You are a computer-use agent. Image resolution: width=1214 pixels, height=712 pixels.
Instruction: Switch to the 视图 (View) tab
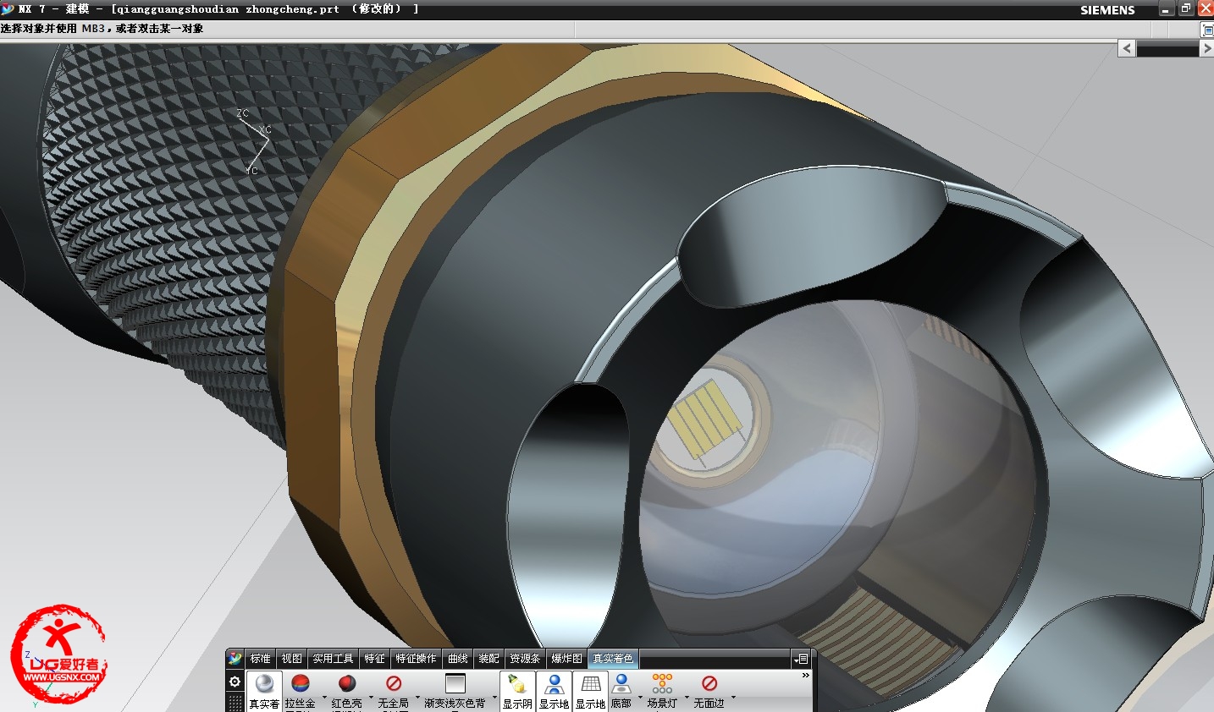pyautogui.click(x=291, y=658)
